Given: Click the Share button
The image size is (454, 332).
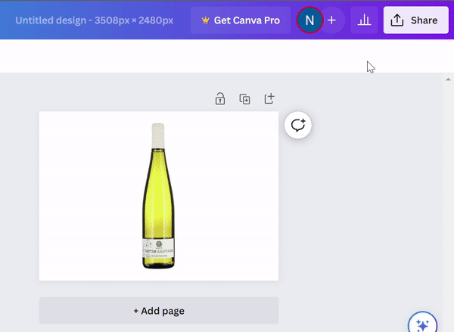Looking at the screenshot, I should point(415,20).
